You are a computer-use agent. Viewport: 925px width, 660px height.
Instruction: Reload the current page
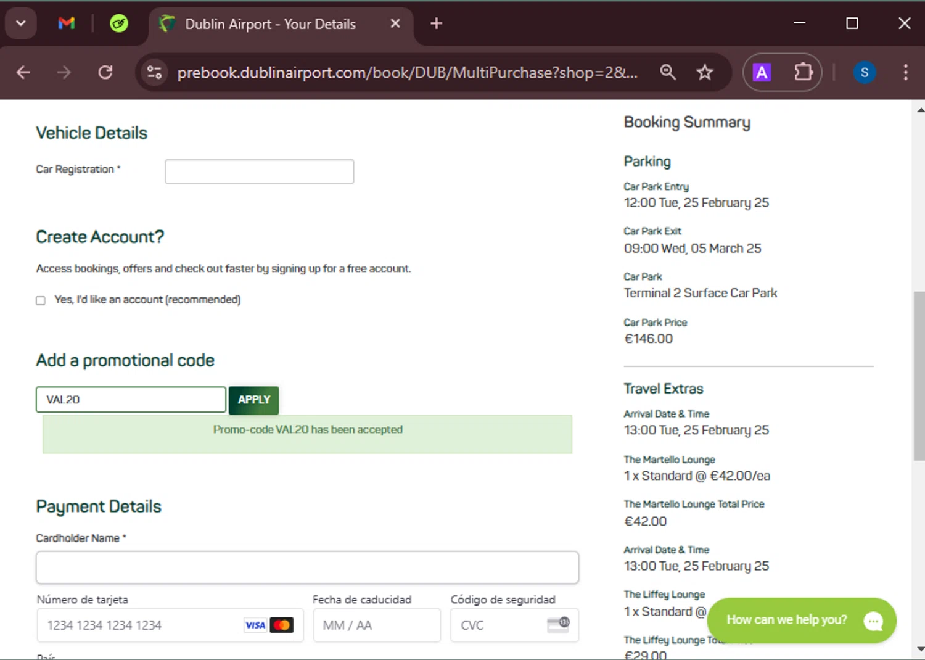[x=105, y=73]
